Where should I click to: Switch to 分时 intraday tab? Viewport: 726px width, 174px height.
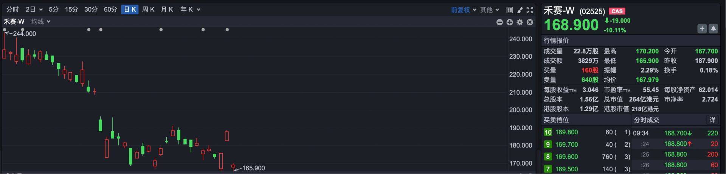(x=12, y=9)
